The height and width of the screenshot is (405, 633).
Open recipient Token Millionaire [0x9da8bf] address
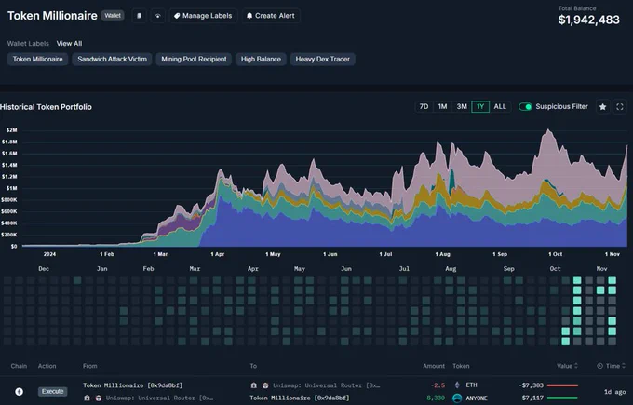tap(300, 398)
